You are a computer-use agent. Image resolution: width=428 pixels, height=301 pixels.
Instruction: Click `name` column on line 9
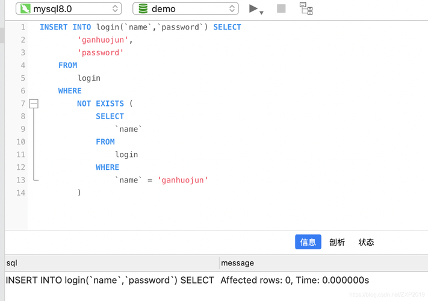pyautogui.click(x=128, y=129)
